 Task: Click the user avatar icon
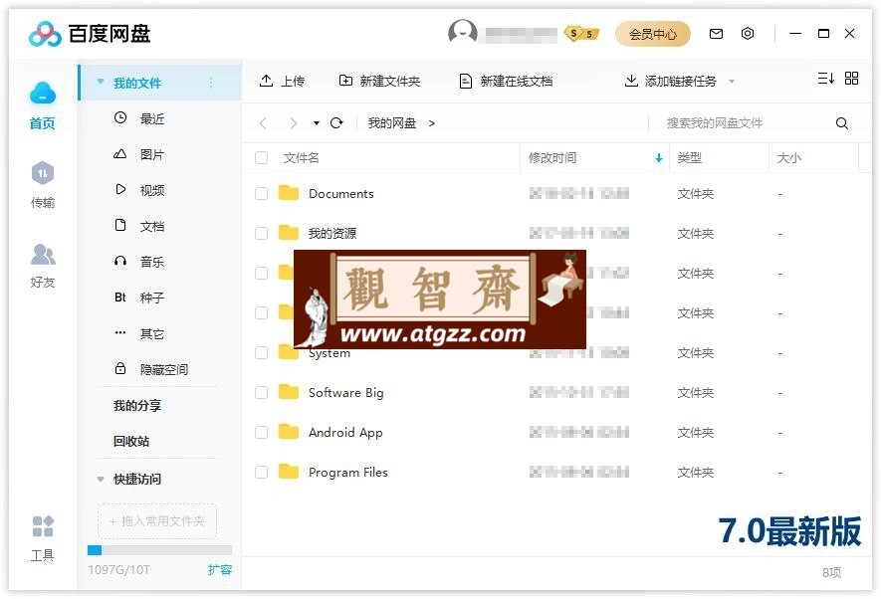[463, 33]
